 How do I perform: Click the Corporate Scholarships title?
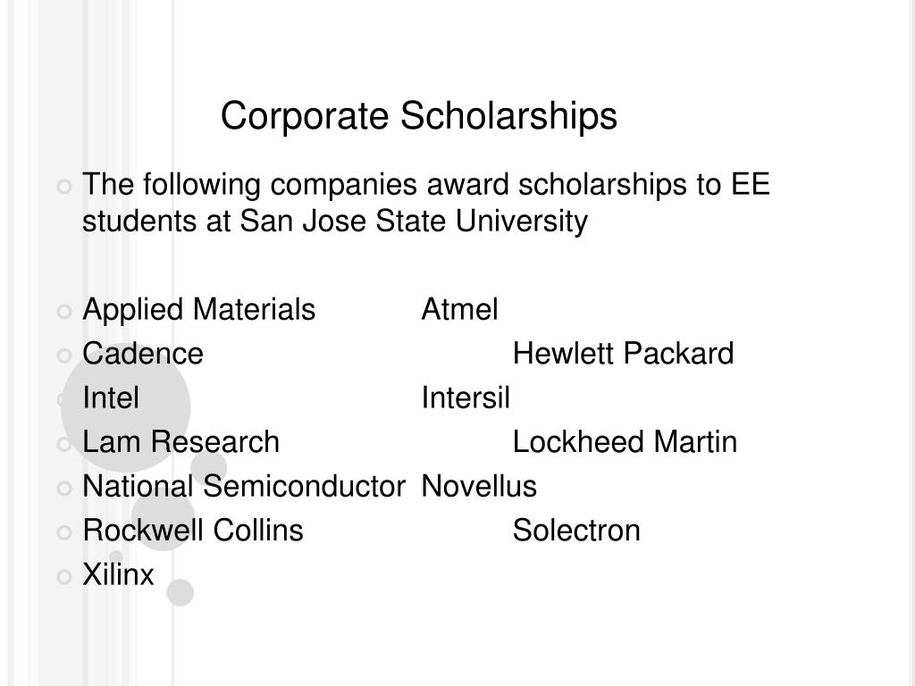(418, 116)
